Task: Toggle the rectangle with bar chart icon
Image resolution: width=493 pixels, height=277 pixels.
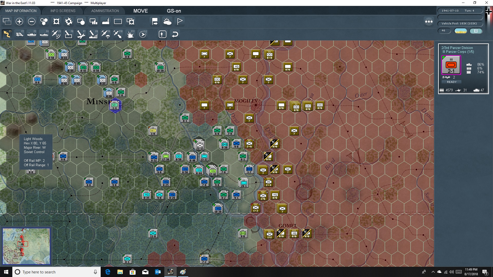Action: tap(93, 22)
